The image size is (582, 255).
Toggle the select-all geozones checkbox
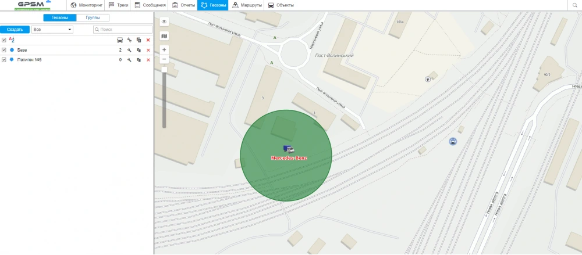4,39
